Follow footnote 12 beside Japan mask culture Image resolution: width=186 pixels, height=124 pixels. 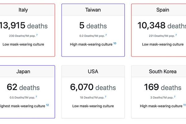point(47,105)
